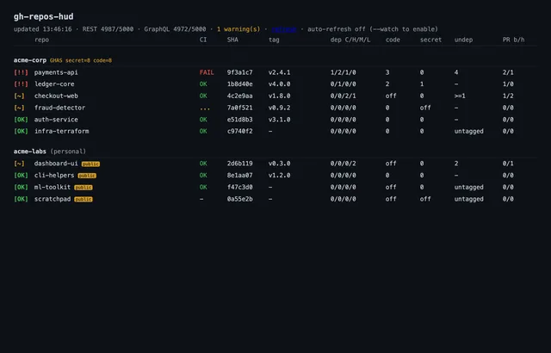Click the >=1 undep value for checkout-web
Screen dimensions: 551x353
click(460, 96)
